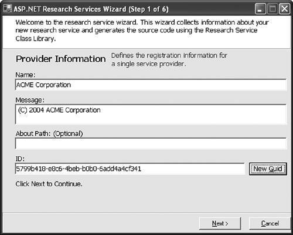Select the About Path input field
Screen dimensions: 293x235
151,143
